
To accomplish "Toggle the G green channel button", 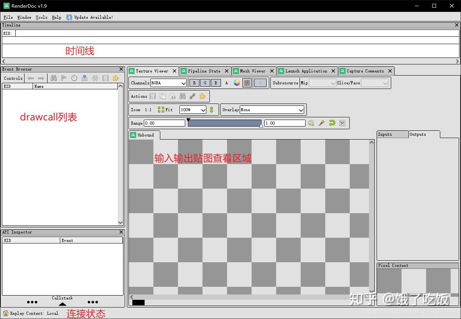I will coord(205,82).
